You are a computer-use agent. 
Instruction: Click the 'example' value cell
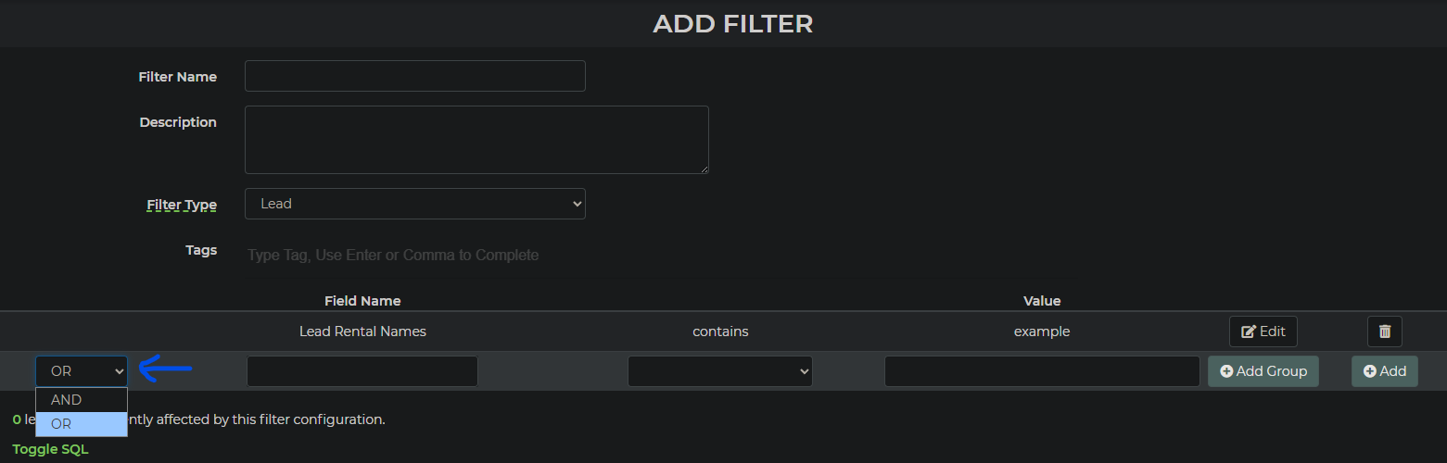[1041, 332]
